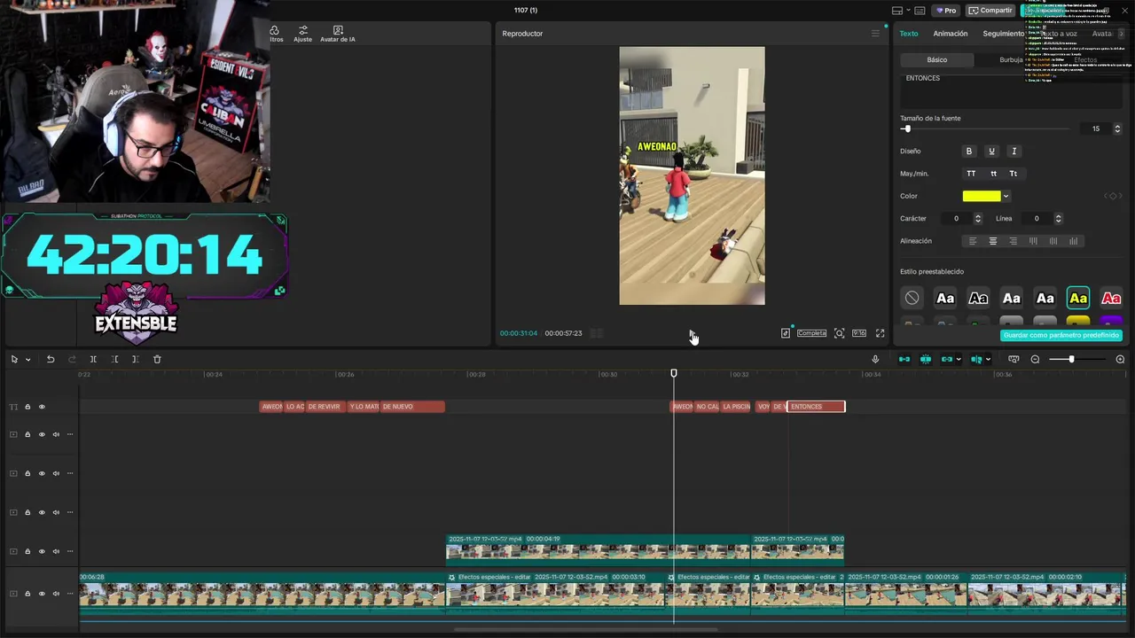Lock the text track
1135x638 pixels.
coord(27,407)
